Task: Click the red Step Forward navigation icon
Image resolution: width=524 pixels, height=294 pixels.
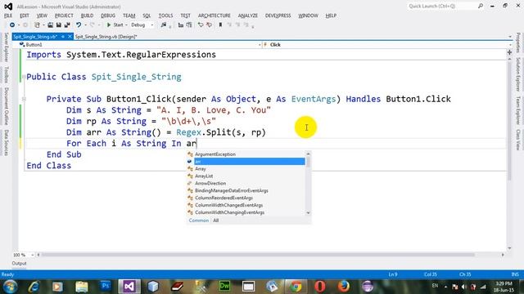Action: pos(210,25)
